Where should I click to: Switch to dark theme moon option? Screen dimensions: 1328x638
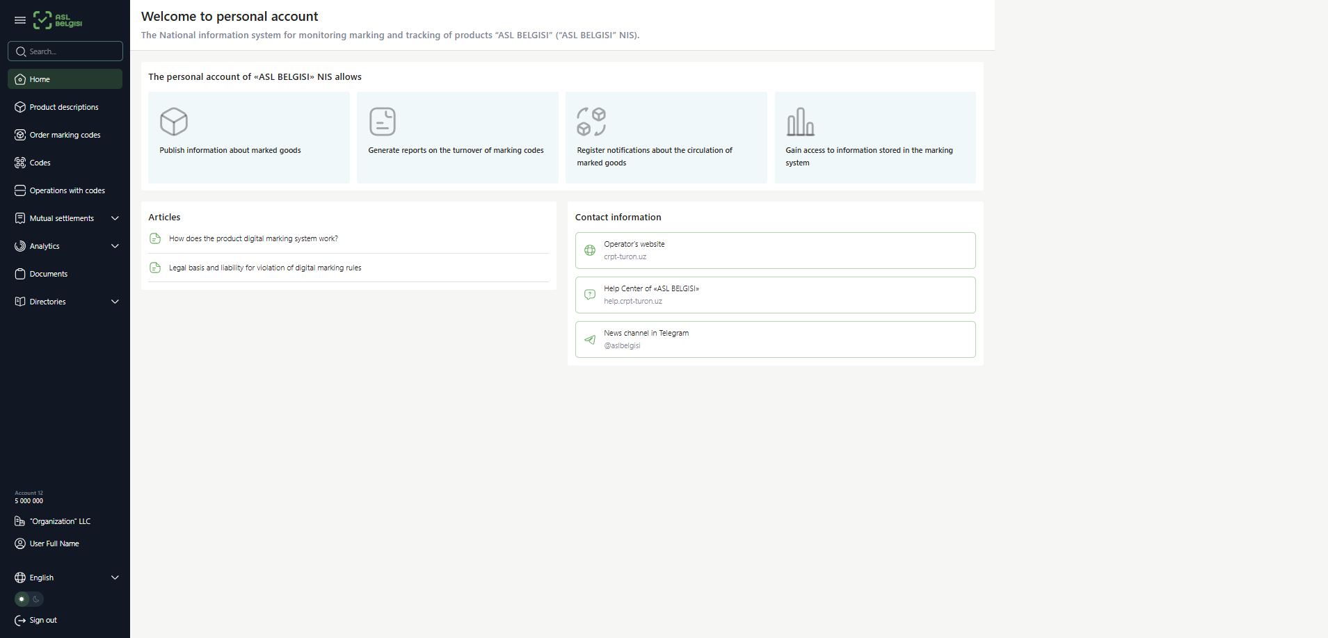(x=36, y=599)
